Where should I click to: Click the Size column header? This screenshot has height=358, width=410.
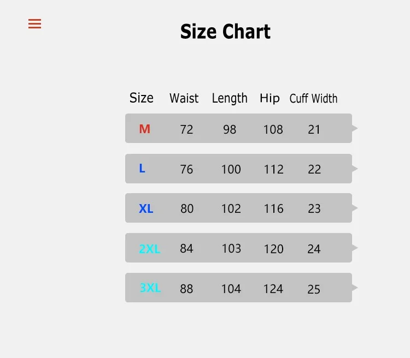pyautogui.click(x=142, y=98)
